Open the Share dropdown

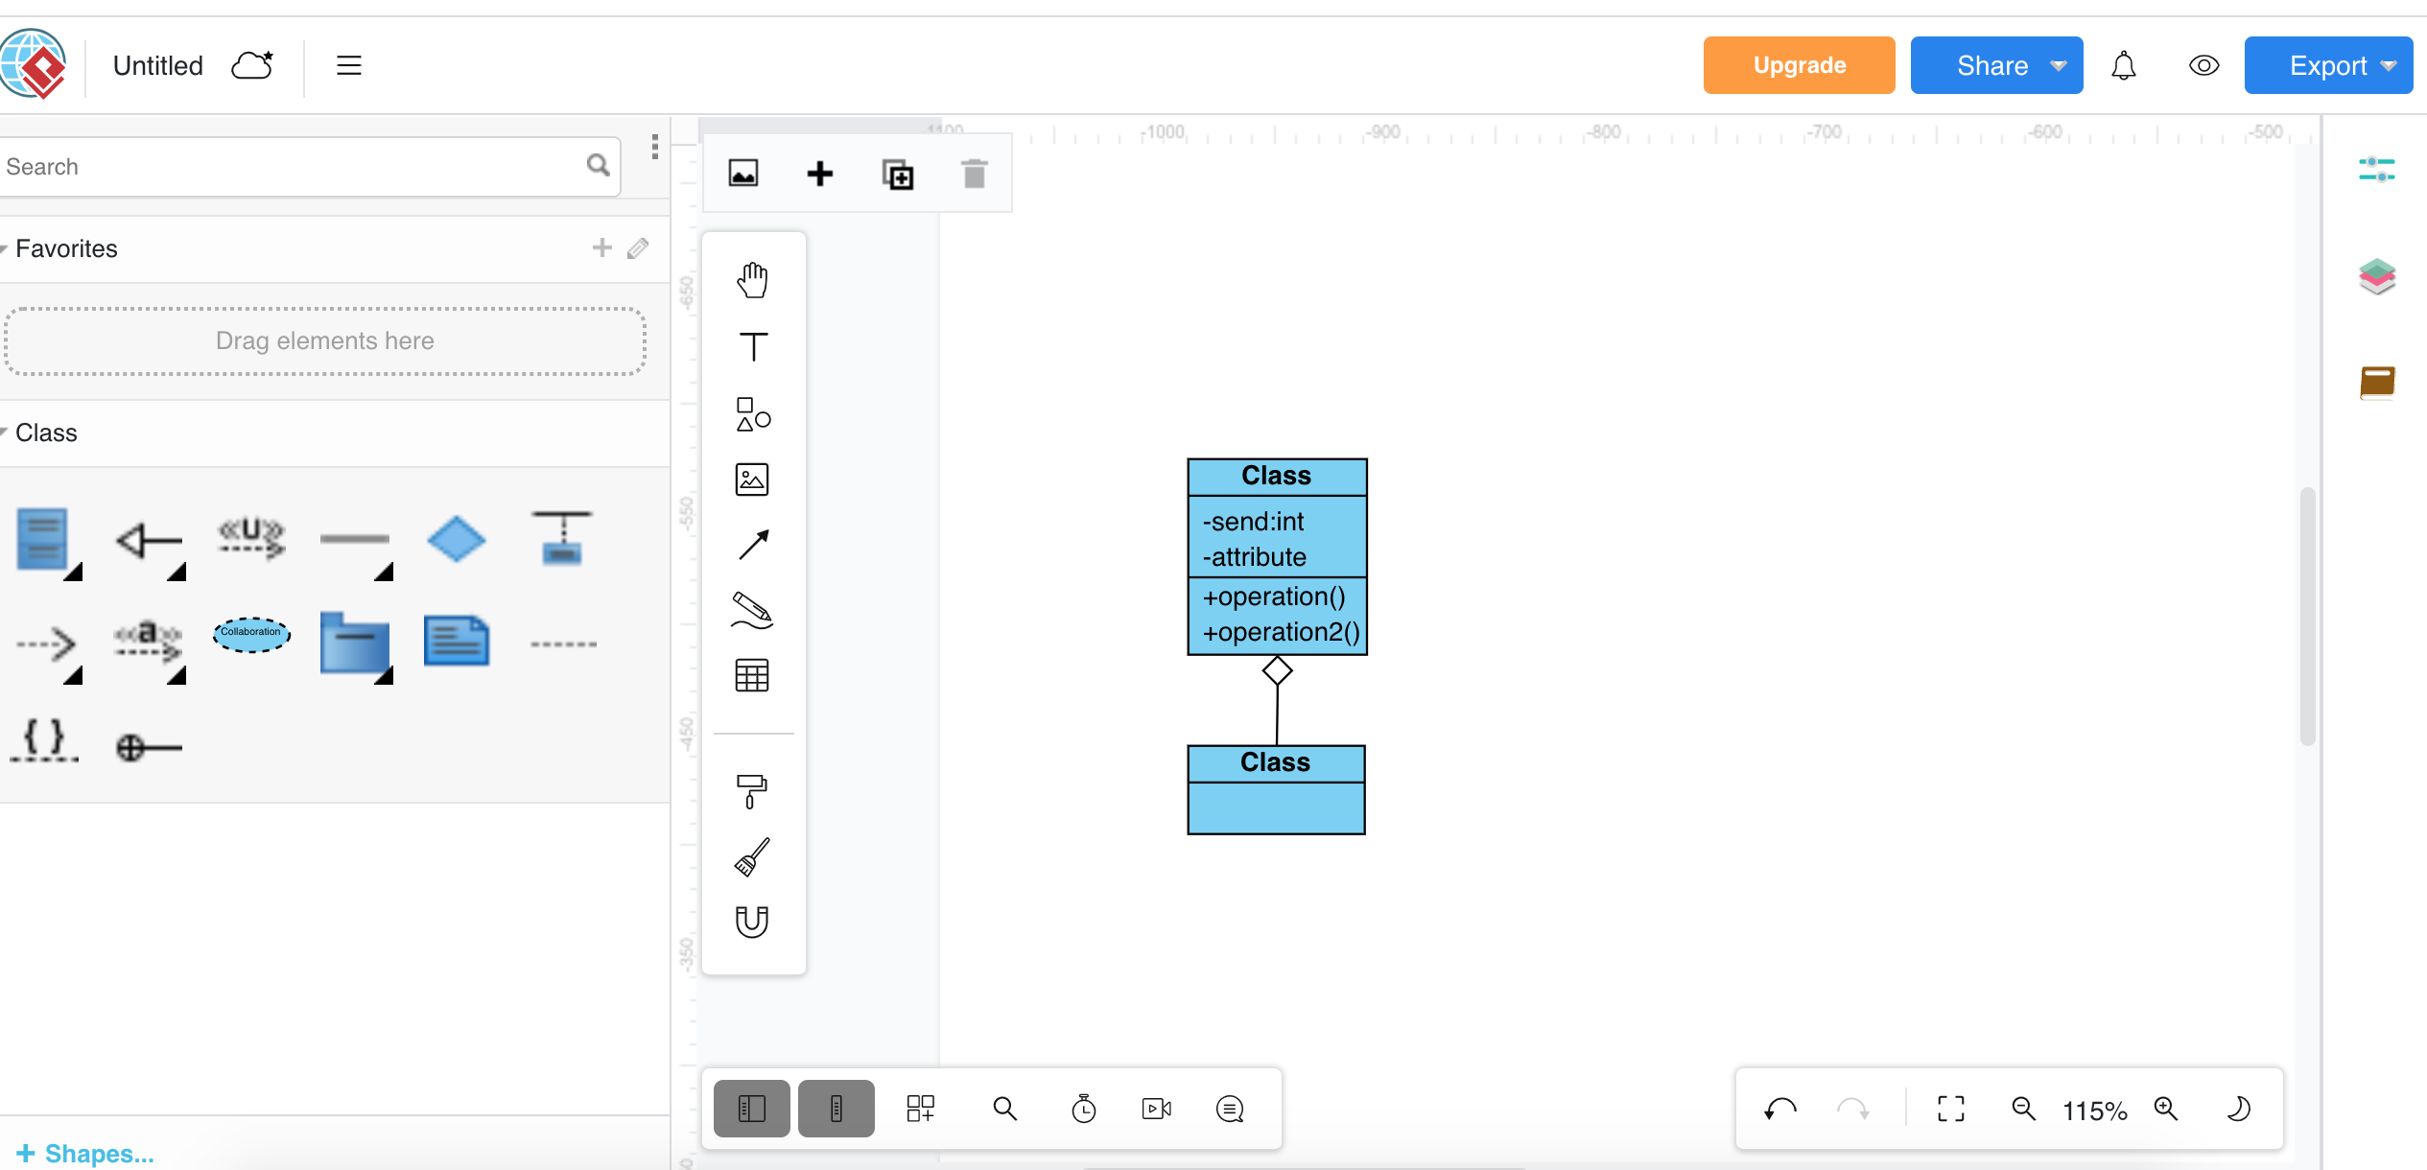[x=1996, y=65]
